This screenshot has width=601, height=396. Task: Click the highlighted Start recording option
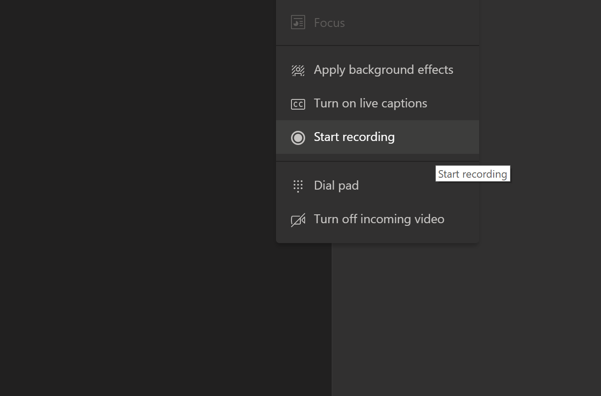click(377, 137)
